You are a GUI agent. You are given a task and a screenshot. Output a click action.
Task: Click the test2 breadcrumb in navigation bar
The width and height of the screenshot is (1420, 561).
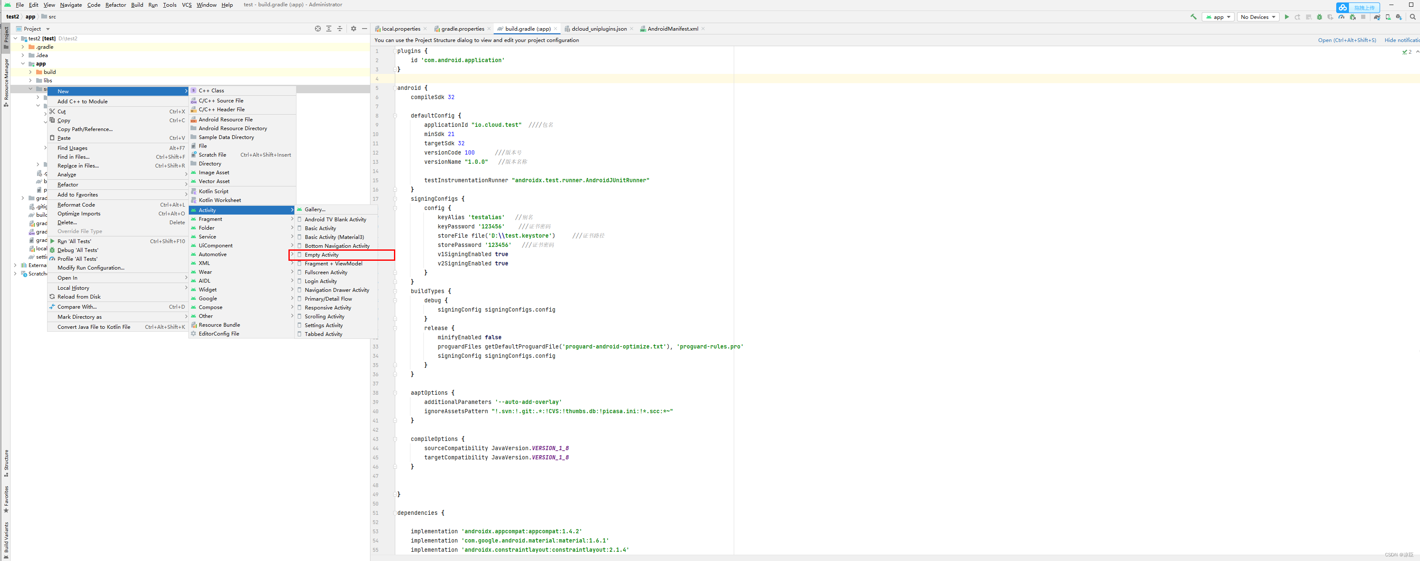tap(13, 17)
